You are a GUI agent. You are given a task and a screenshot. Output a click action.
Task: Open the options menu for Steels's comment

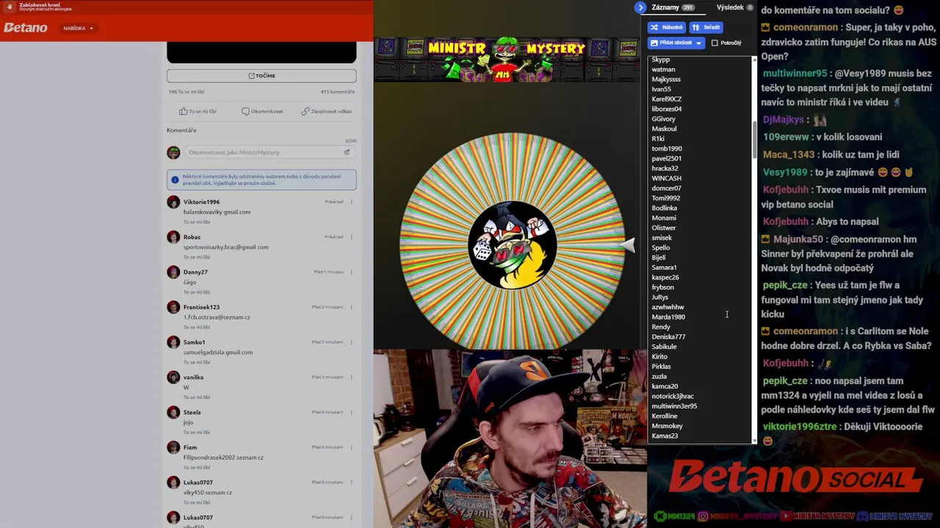pyautogui.click(x=352, y=412)
